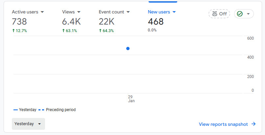Open the Views metric dropdown
This screenshot has width=265, height=135.
point(71,12)
